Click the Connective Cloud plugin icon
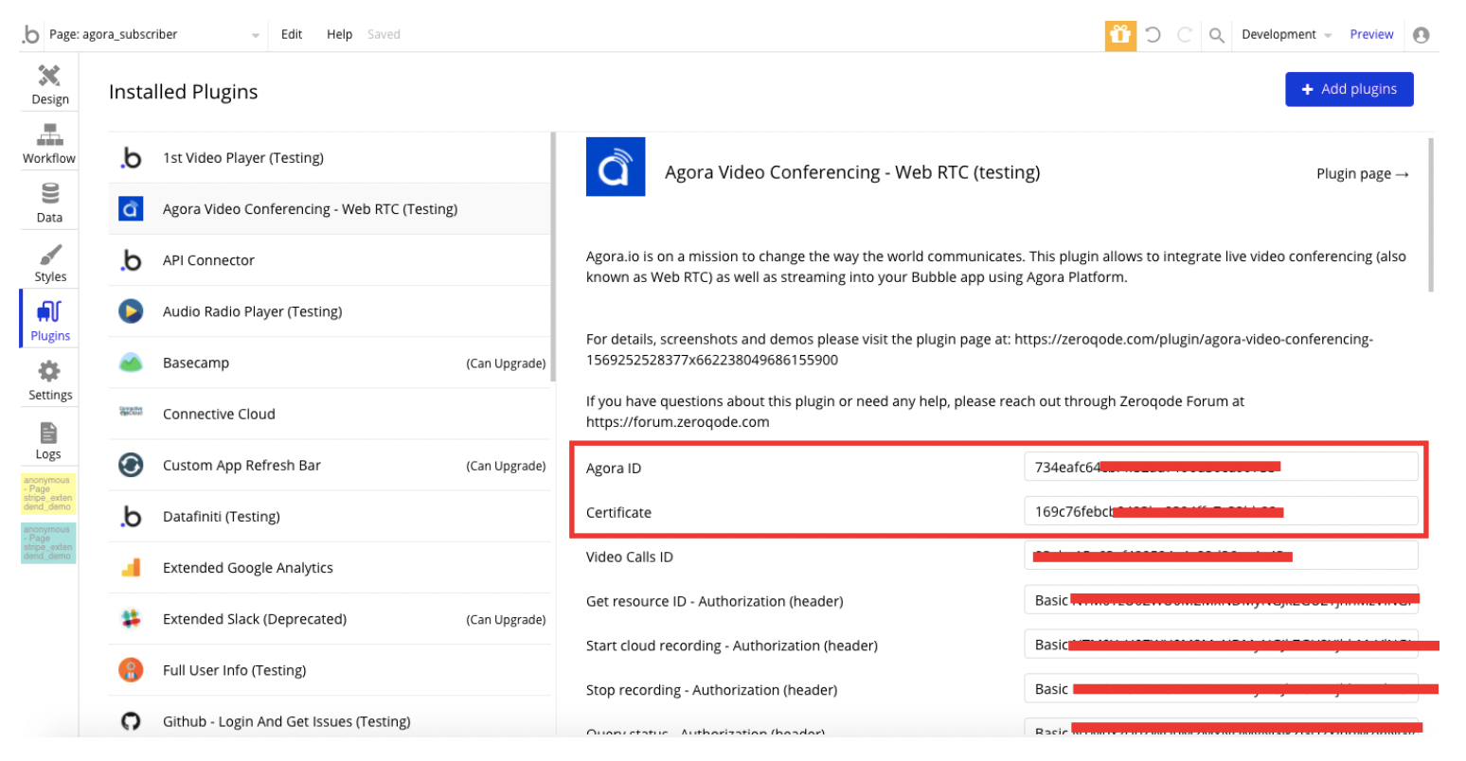 131,413
